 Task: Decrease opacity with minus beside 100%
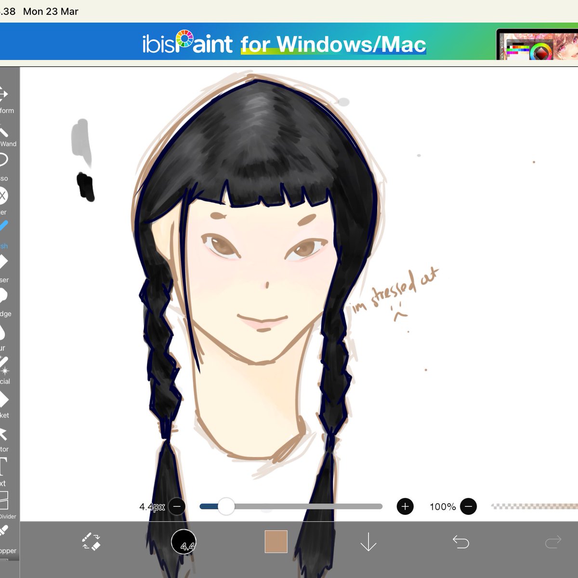click(468, 506)
